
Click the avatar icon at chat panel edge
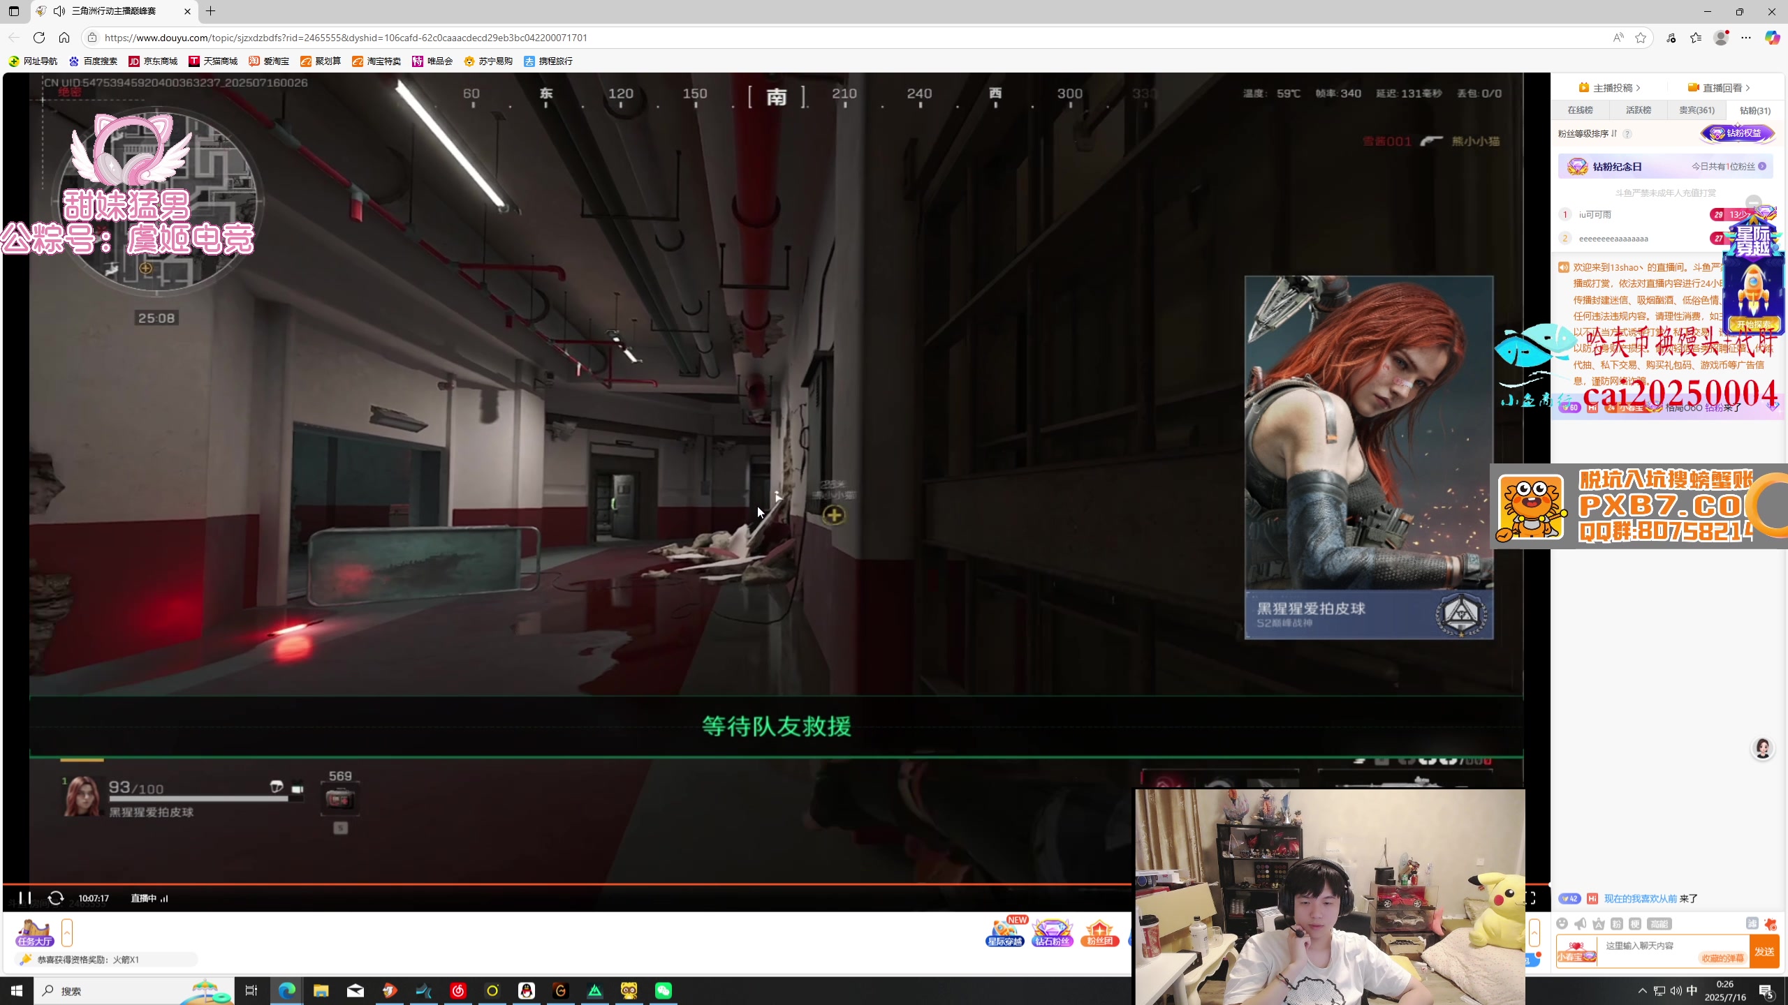1763,748
